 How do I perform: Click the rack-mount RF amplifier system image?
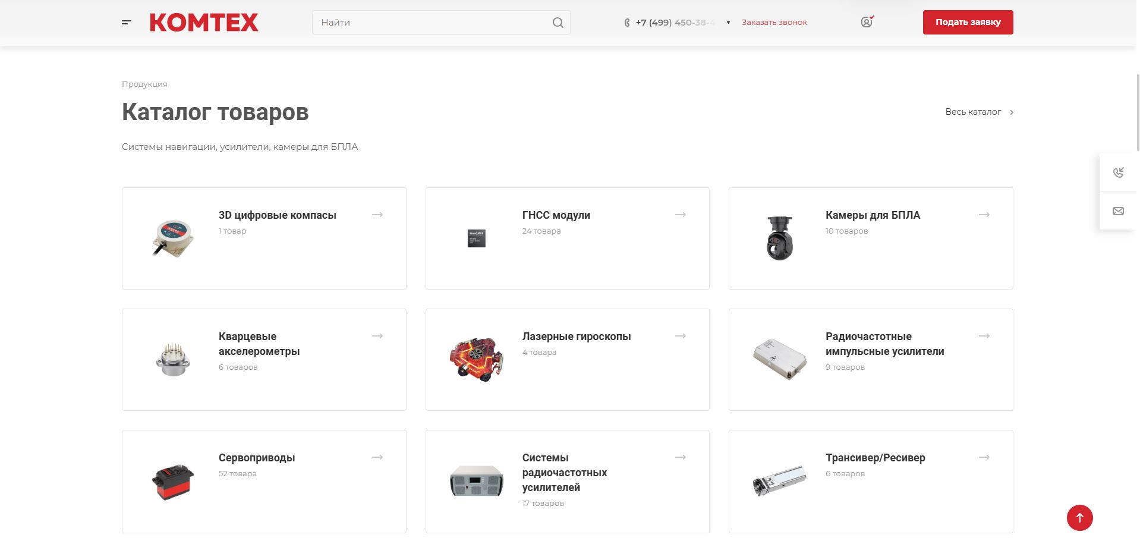477,481
